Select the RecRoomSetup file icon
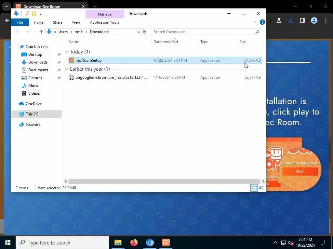 [x=72, y=60]
